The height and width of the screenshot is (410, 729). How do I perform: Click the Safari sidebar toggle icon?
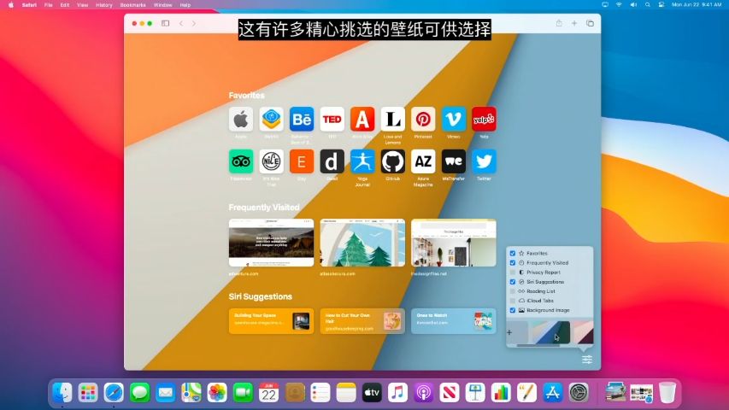[x=165, y=23]
